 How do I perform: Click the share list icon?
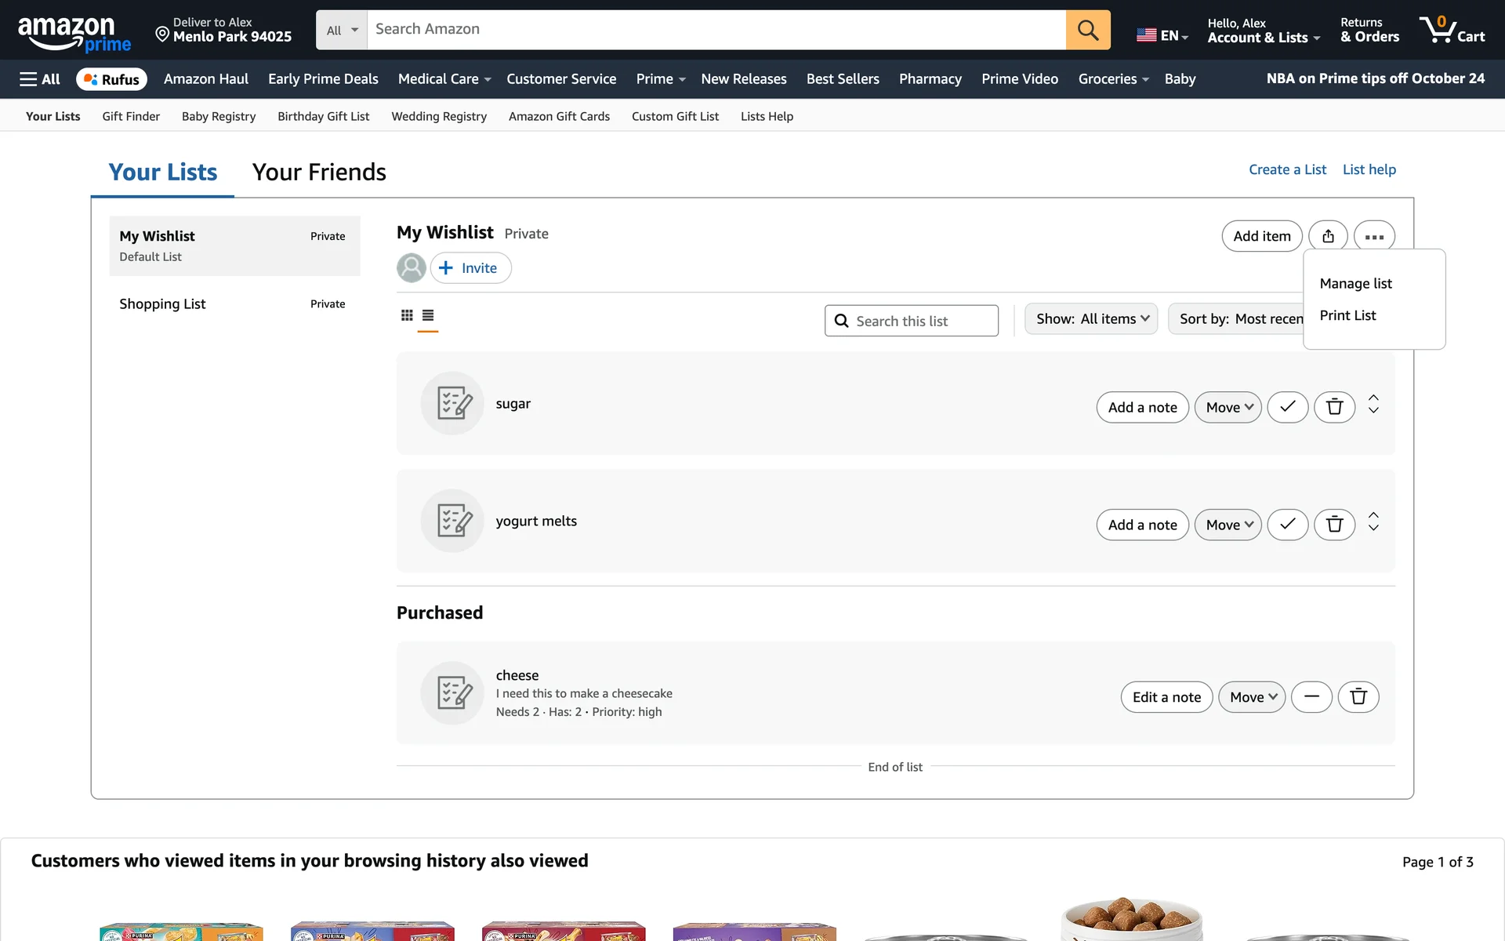pyautogui.click(x=1328, y=236)
